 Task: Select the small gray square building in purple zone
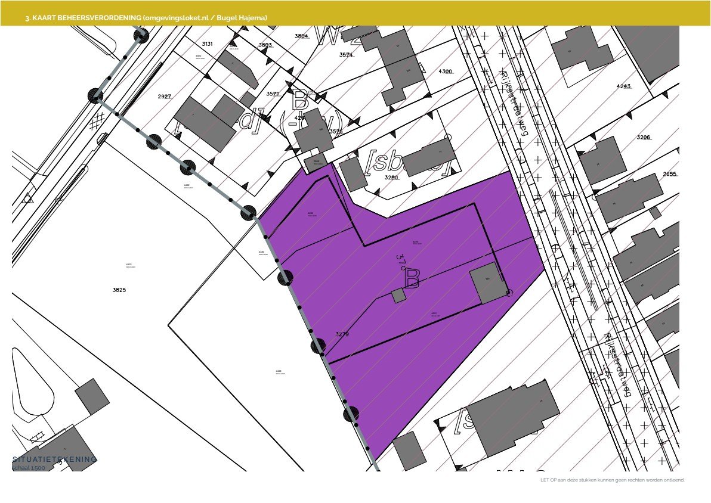398,296
